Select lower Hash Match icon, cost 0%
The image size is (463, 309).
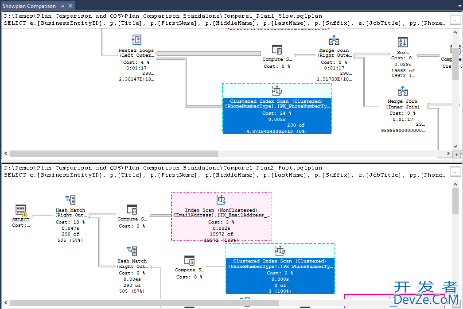(x=132, y=251)
